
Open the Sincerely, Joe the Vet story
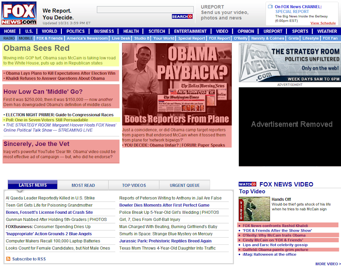pyautogui.click(x=36, y=144)
